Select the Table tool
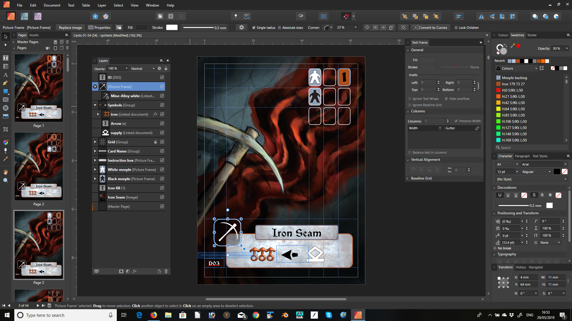This screenshot has width=572, height=321. pos(6,66)
